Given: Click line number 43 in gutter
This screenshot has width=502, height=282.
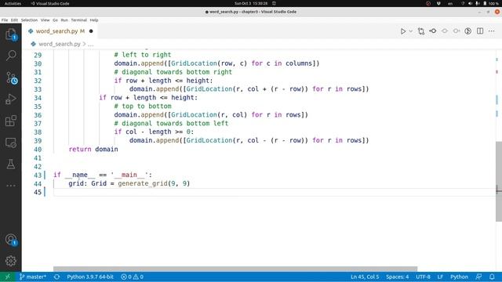Looking at the screenshot, I should (38, 175).
